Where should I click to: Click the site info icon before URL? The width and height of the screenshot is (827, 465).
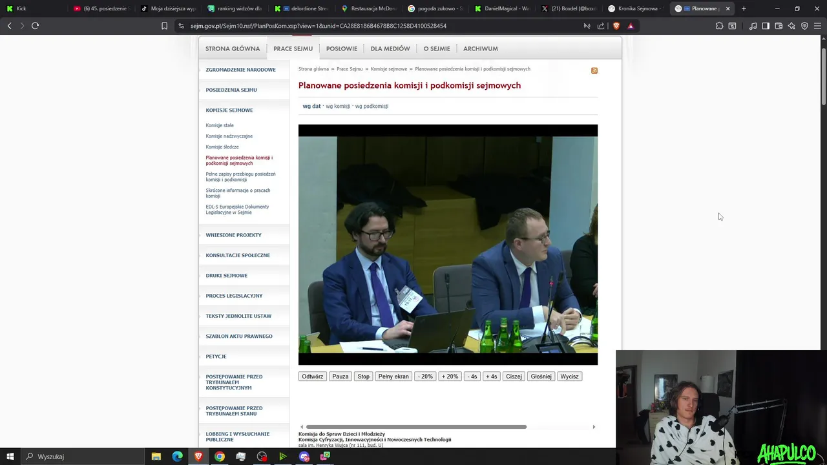point(181,26)
